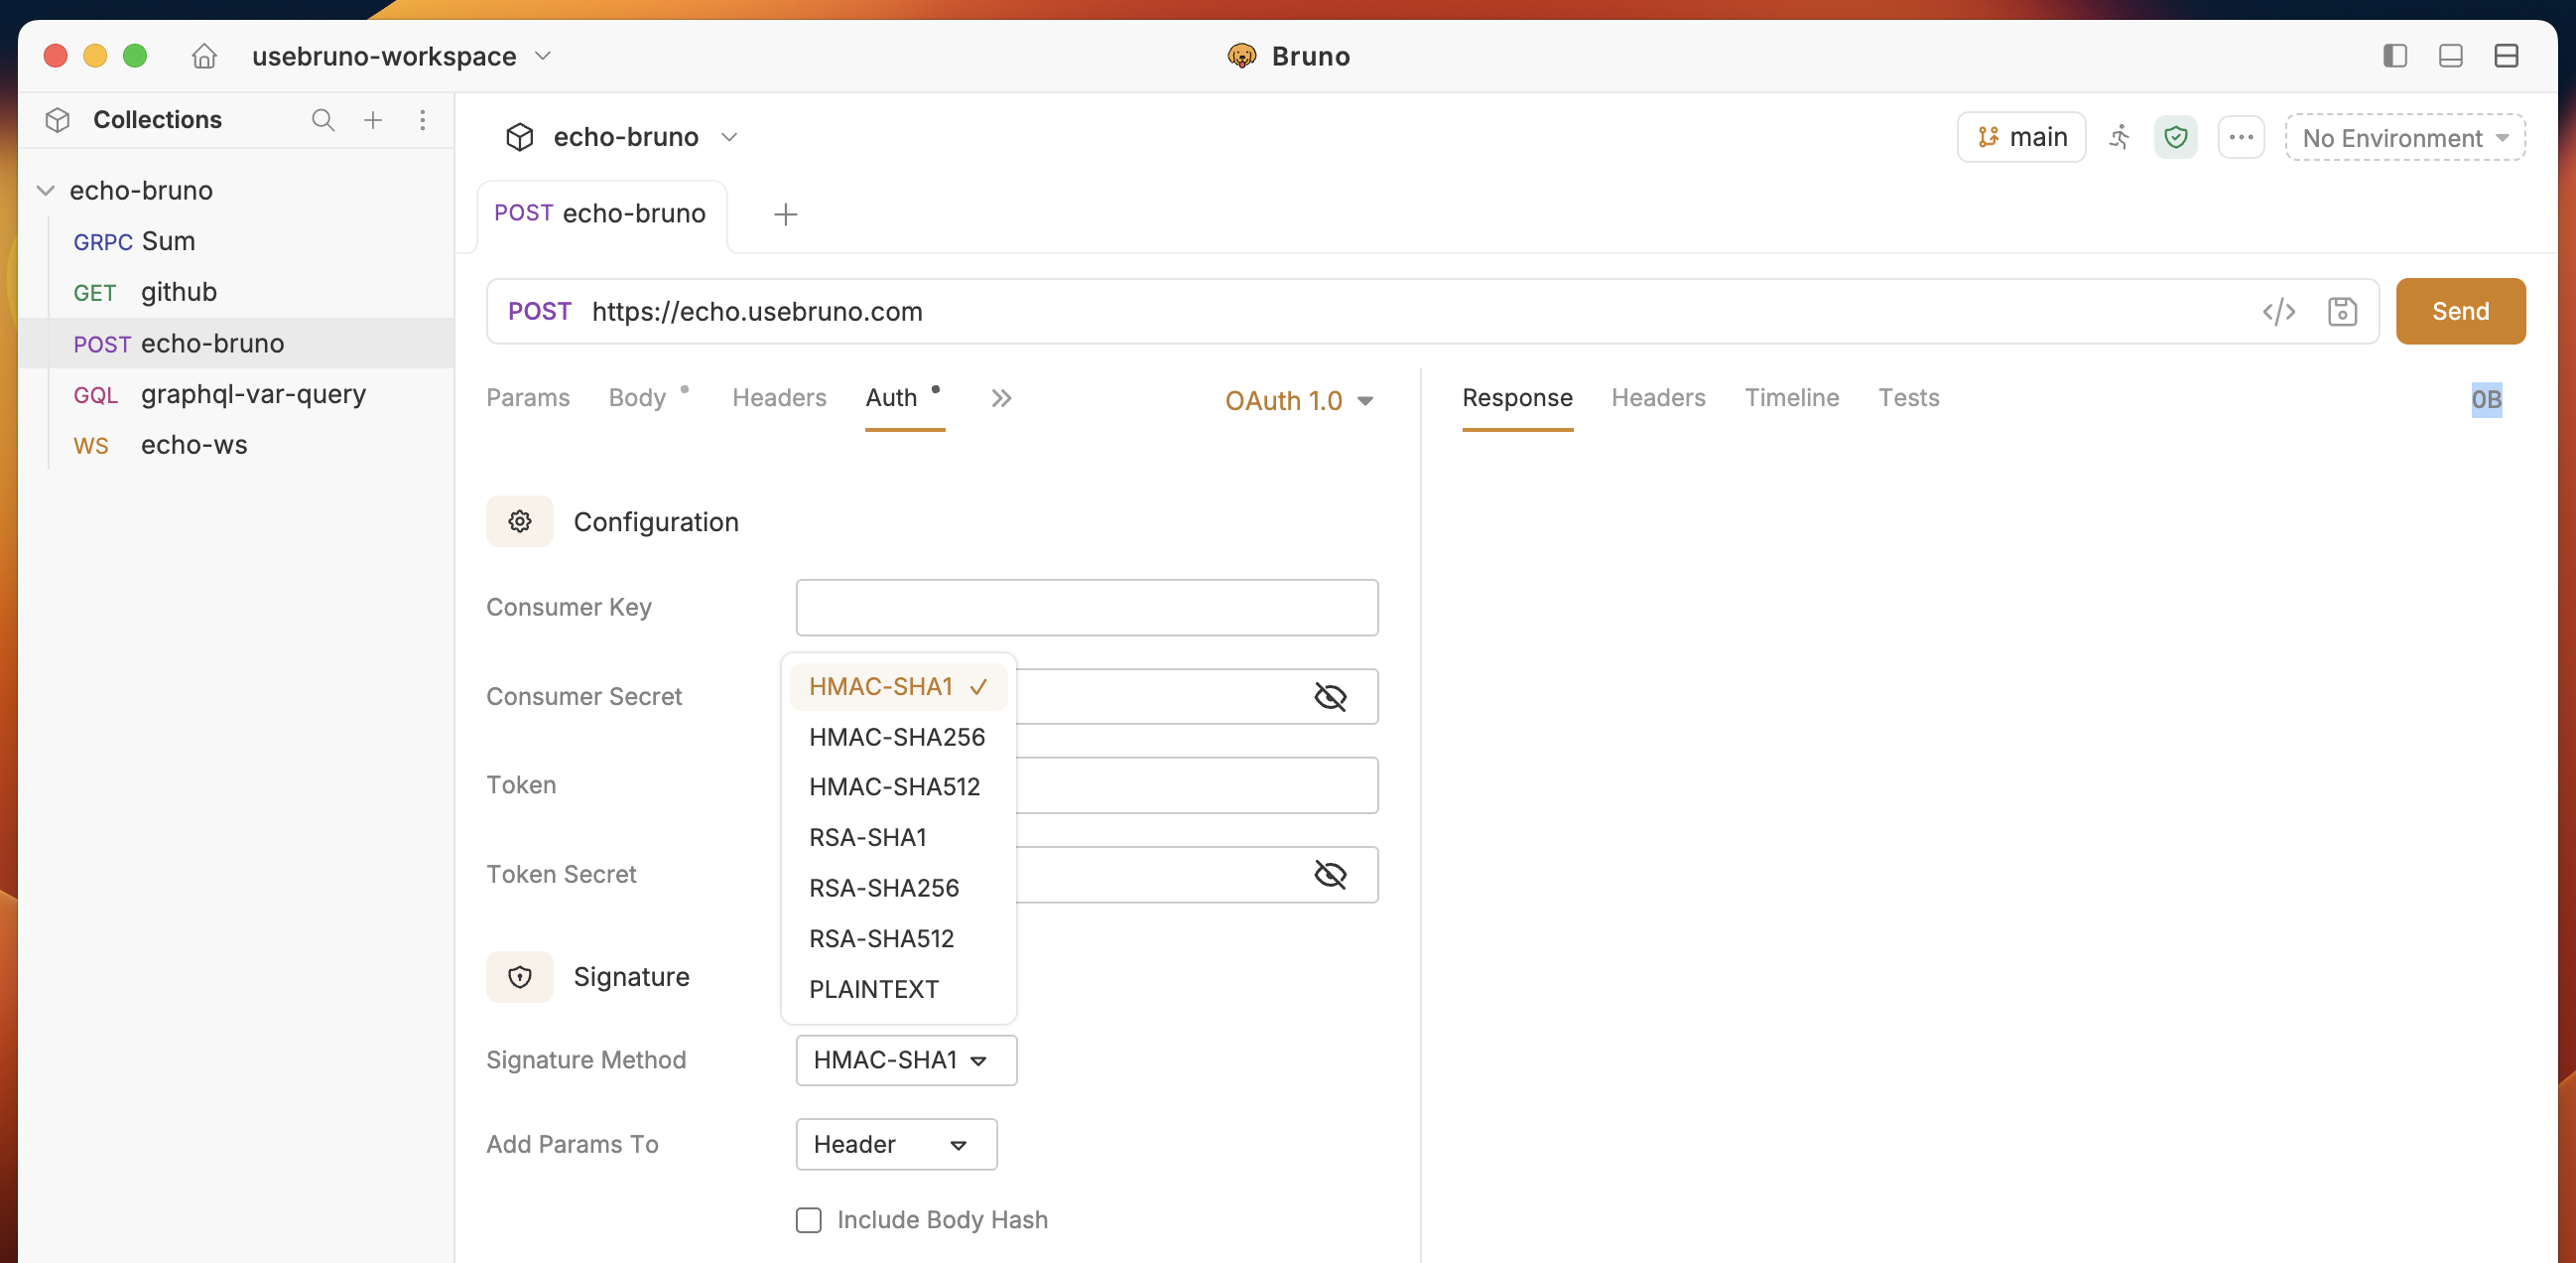Image resolution: width=2576 pixels, height=1263 pixels.
Task: Switch to the split-panel layout icon
Action: click(2506, 56)
